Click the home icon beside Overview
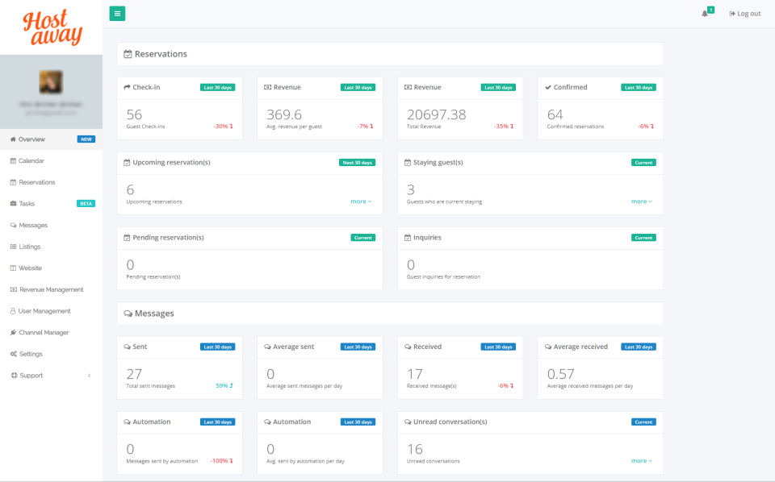The height and width of the screenshot is (482, 775). [13, 139]
